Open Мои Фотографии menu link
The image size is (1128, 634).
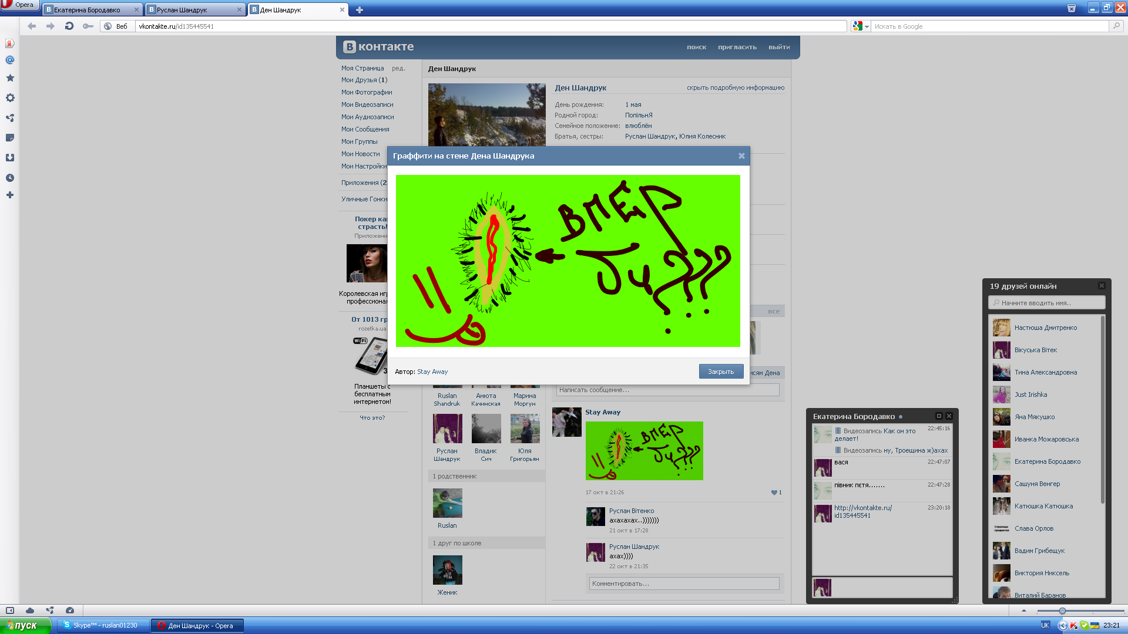(x=367, y=92)
